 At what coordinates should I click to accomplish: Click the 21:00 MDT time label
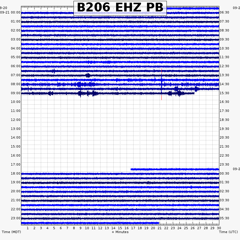(x=16, y=200)
